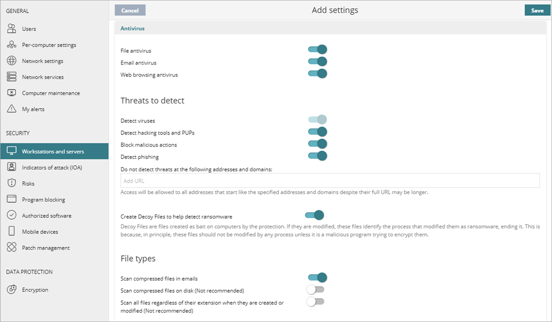Enable Scan compressed files on disk

pyautogui.click(x=315, y=290)
